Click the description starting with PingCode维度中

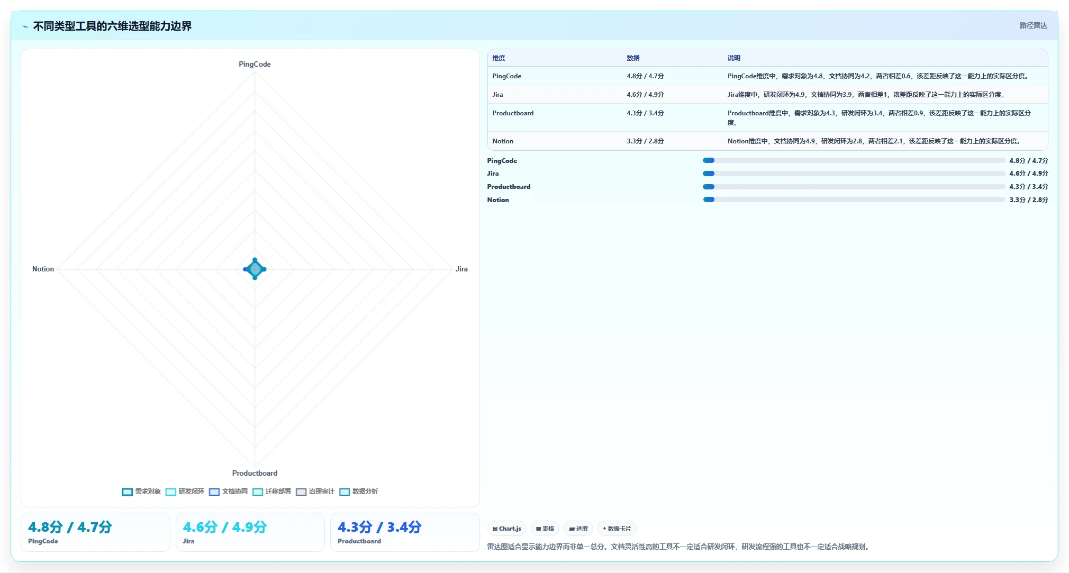click(x=878, y=76)
